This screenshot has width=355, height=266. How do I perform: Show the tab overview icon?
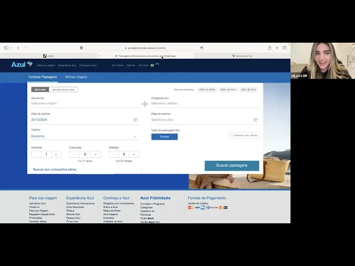pos(285,48)
